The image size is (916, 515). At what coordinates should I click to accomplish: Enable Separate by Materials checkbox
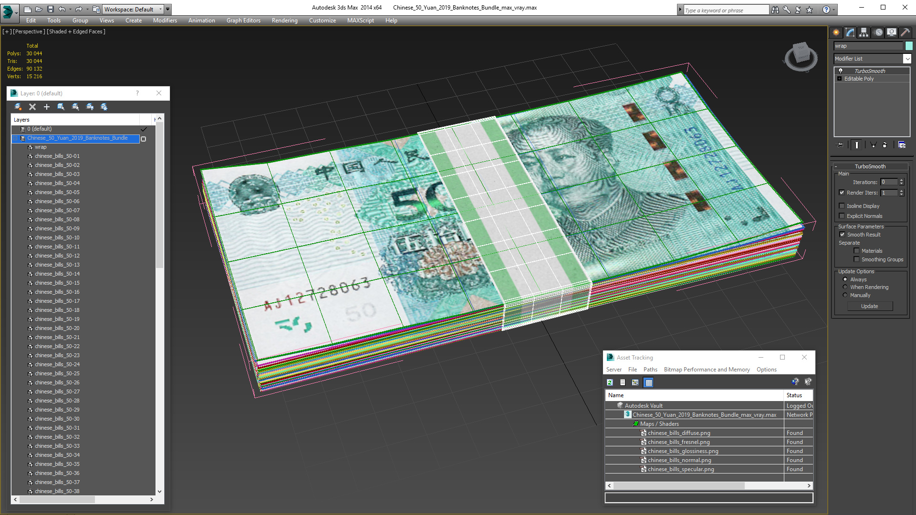pyautogui.click(x=856, y=251)
